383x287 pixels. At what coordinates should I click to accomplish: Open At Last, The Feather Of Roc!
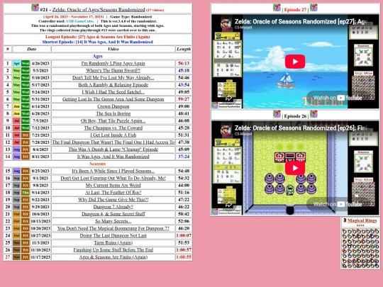tap(113, 192)
